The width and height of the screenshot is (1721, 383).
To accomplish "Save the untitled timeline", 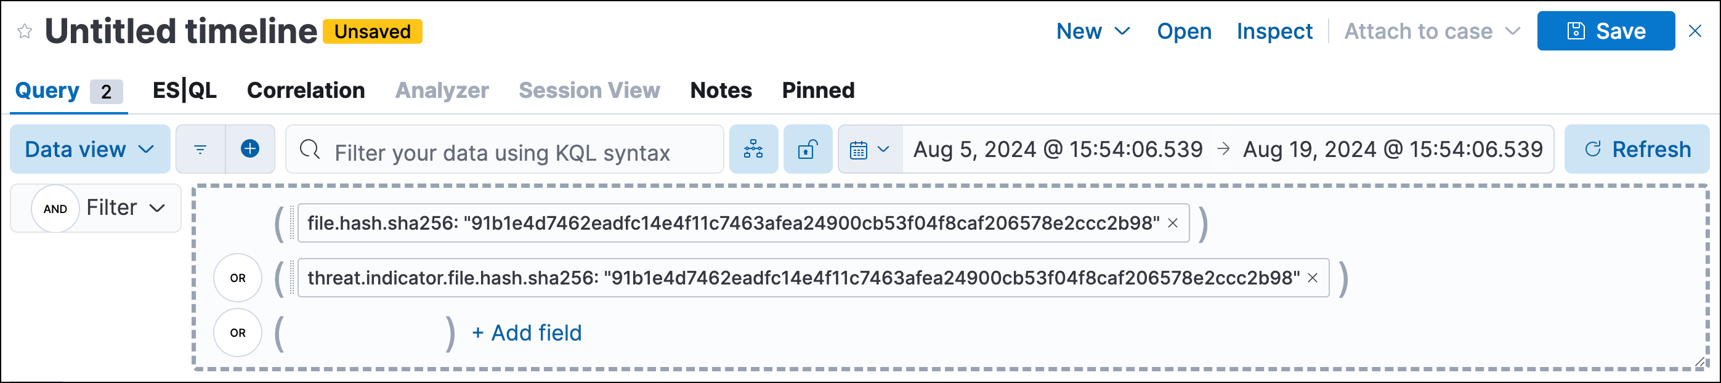I will click(1606, 30).
